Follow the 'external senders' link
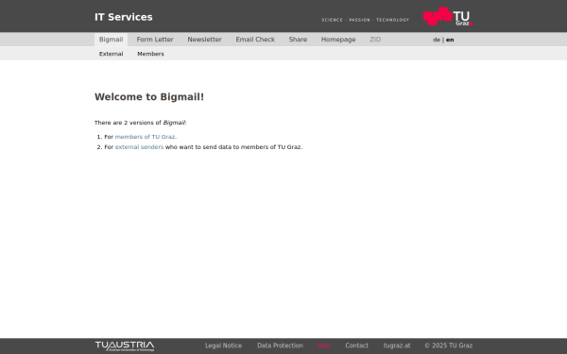Screen dimensions: 567x354 pyautogui.click(x=139, y=147)
